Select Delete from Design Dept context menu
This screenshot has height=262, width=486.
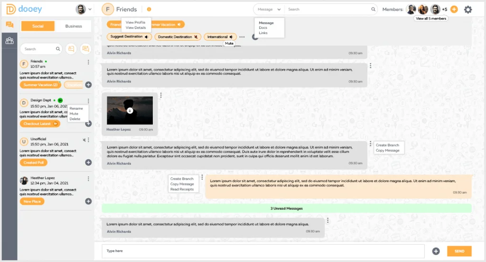coord(75,119)
